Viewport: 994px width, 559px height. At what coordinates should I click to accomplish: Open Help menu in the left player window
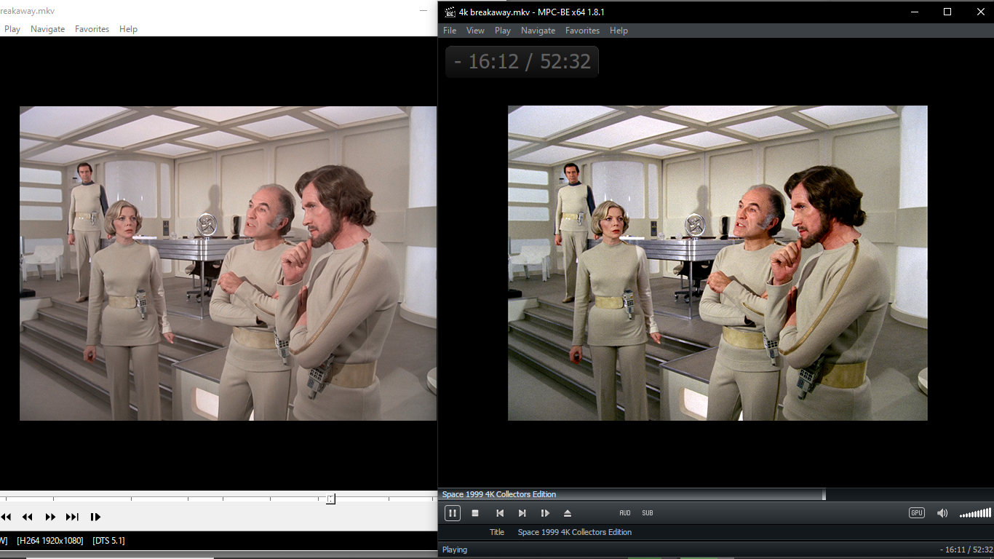(x=128, y=29)
